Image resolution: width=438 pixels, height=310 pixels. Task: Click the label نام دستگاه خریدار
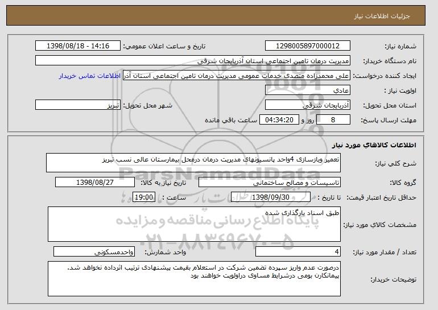pos(390,61)
